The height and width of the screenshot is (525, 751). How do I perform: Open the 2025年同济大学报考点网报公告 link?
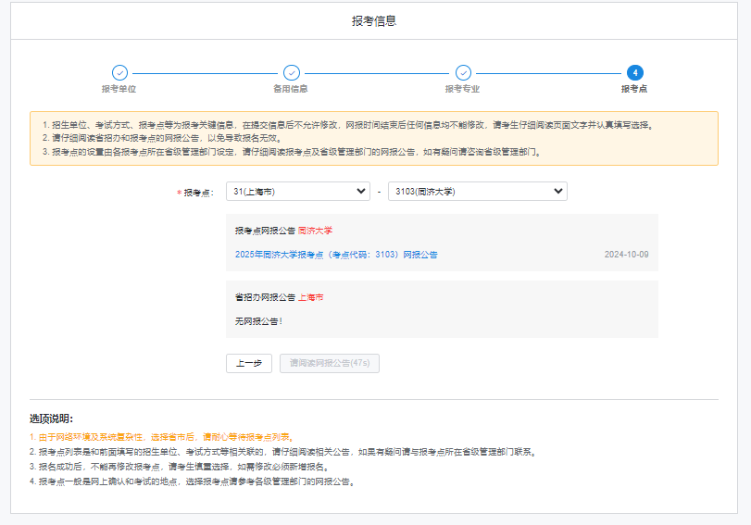tap(336, 255)
